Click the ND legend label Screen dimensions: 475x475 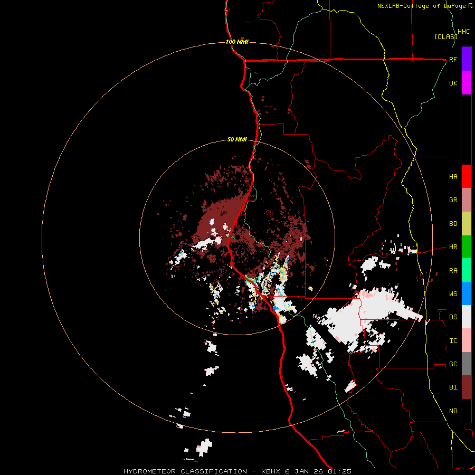click(x=453, y=411)
